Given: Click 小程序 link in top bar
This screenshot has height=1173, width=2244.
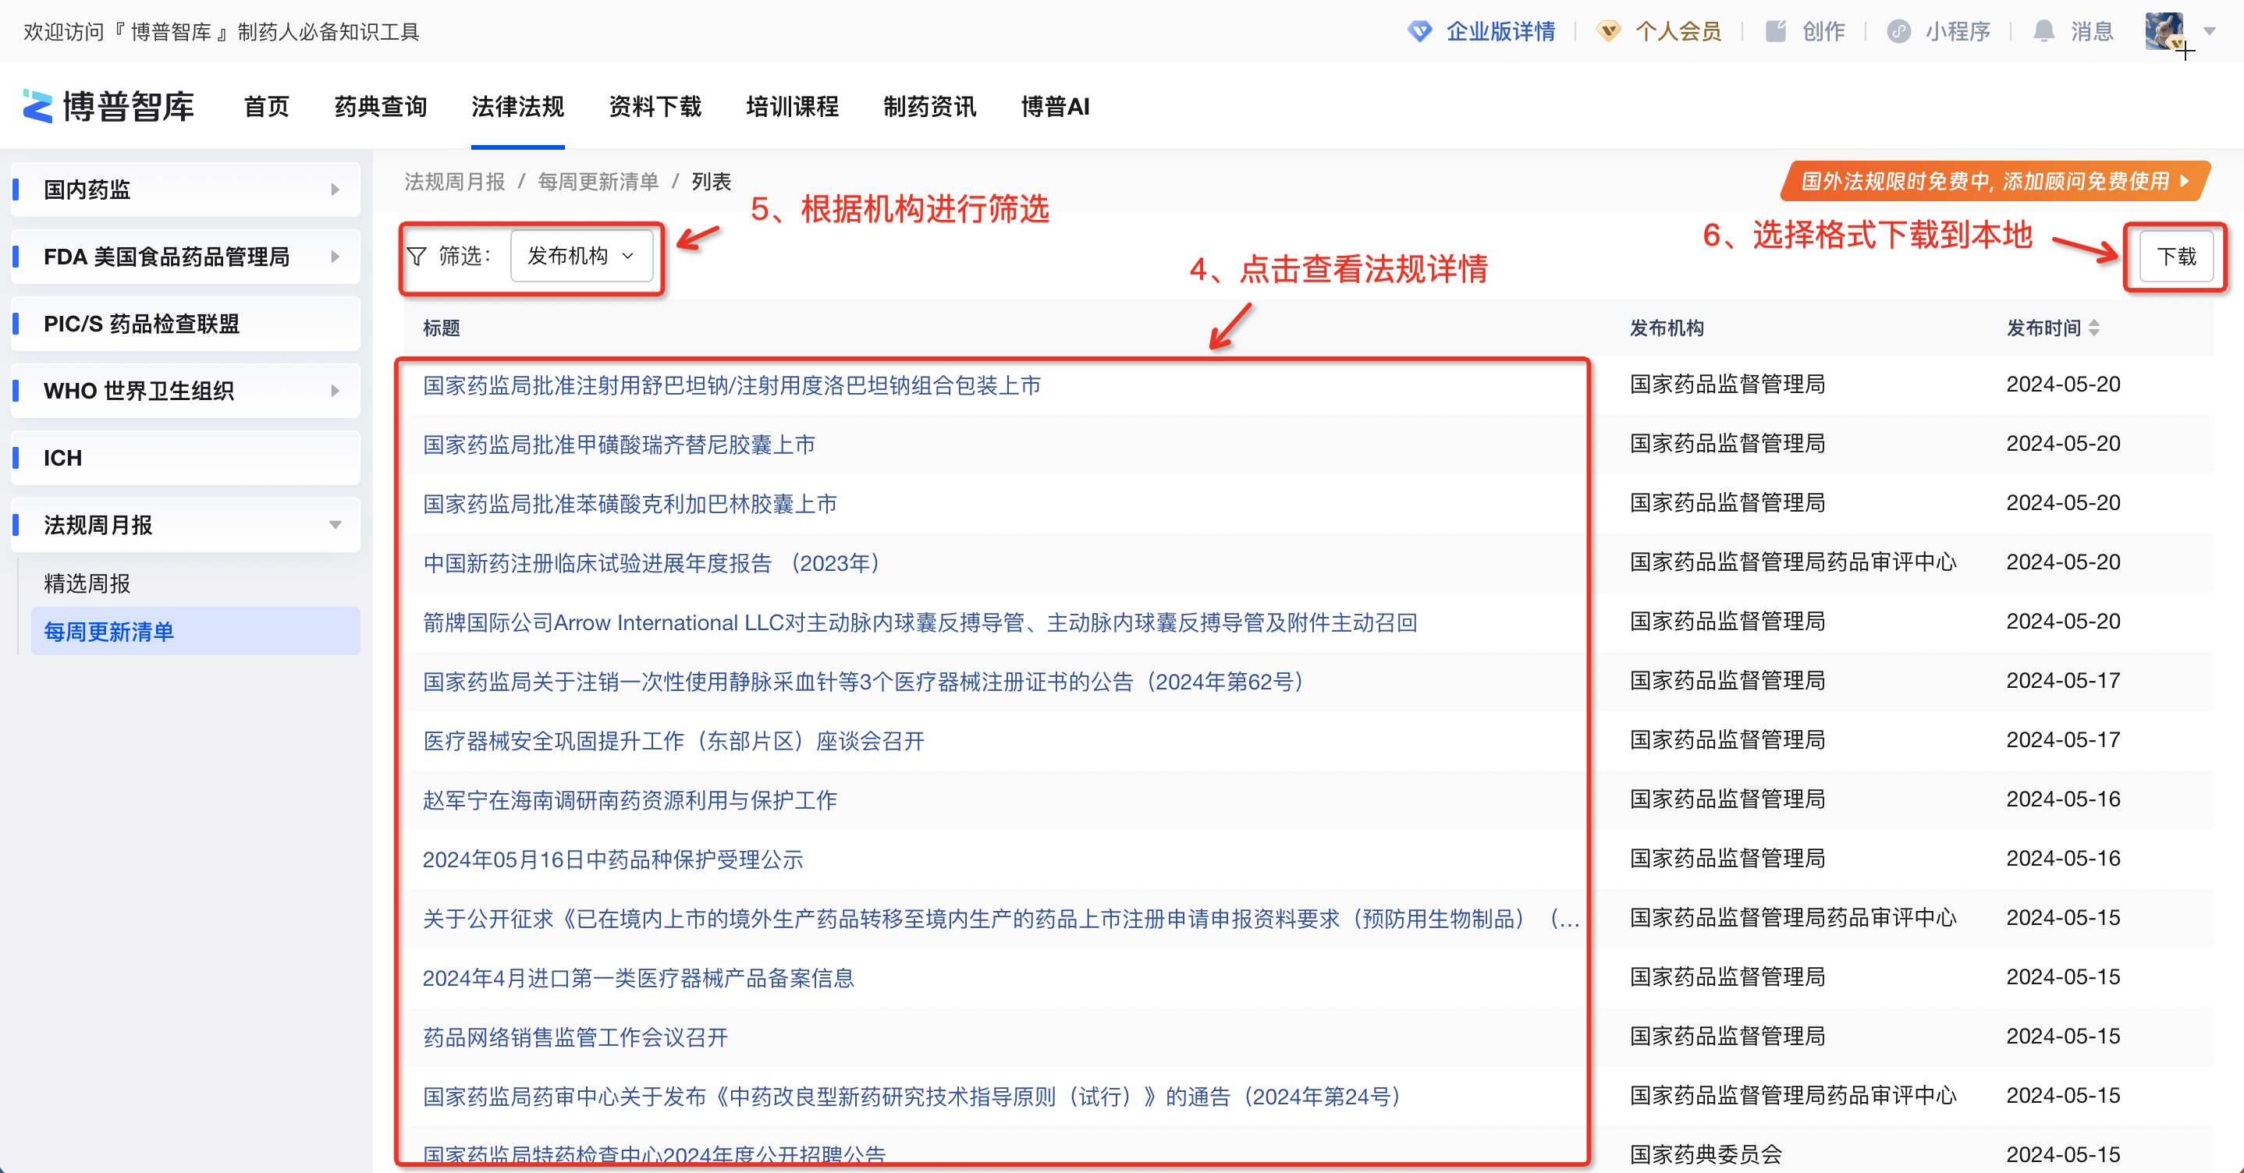Looking at the screenshot, I should pos(1958,31).
